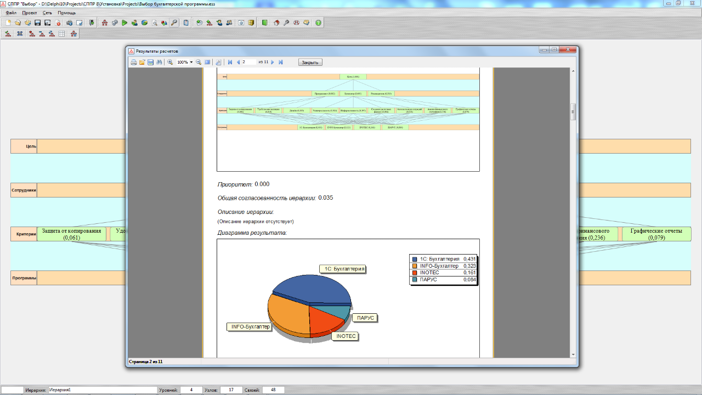Click the green play arrow in main toolbar
This screenshot has height=395, width=702.
124,23
